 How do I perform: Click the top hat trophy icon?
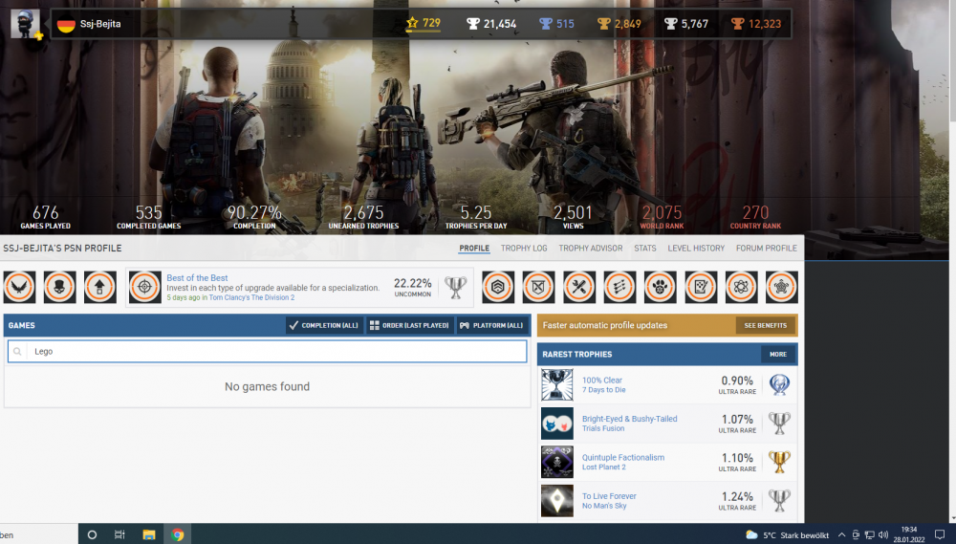[x=59, y=287]
